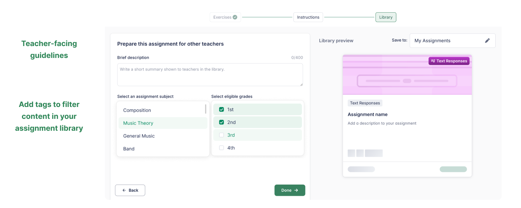Enable the 4th grade checkbox
The height and width of the screenshot is (208, 521).
pyautogui.click(x=221, y=148)
